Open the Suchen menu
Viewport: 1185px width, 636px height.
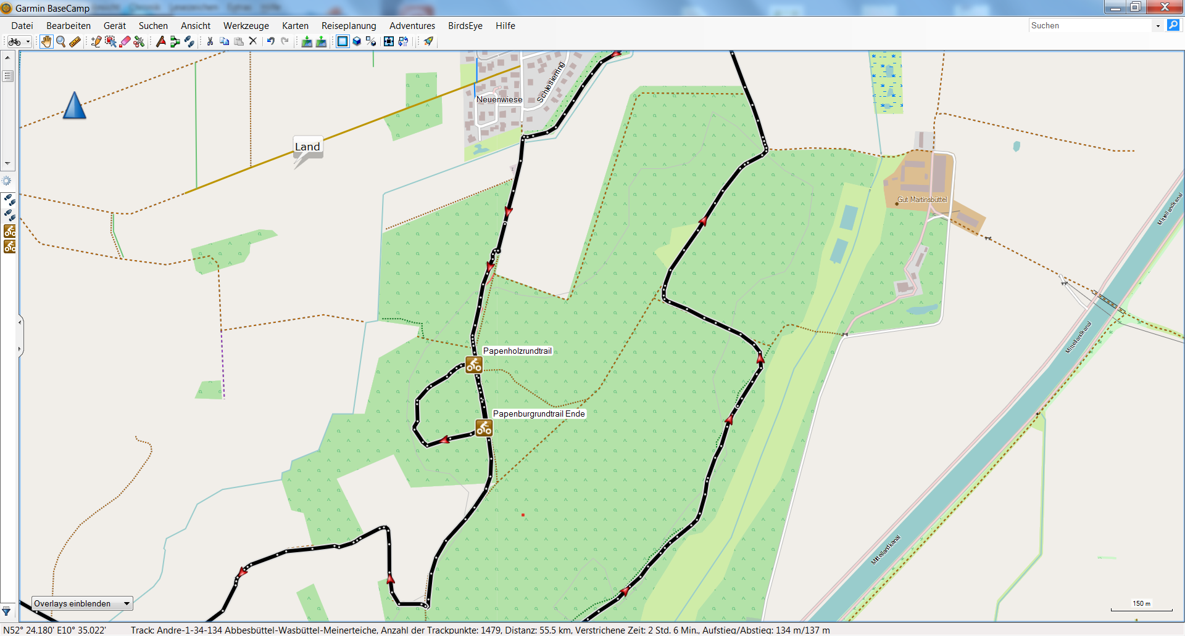[153, 26]
